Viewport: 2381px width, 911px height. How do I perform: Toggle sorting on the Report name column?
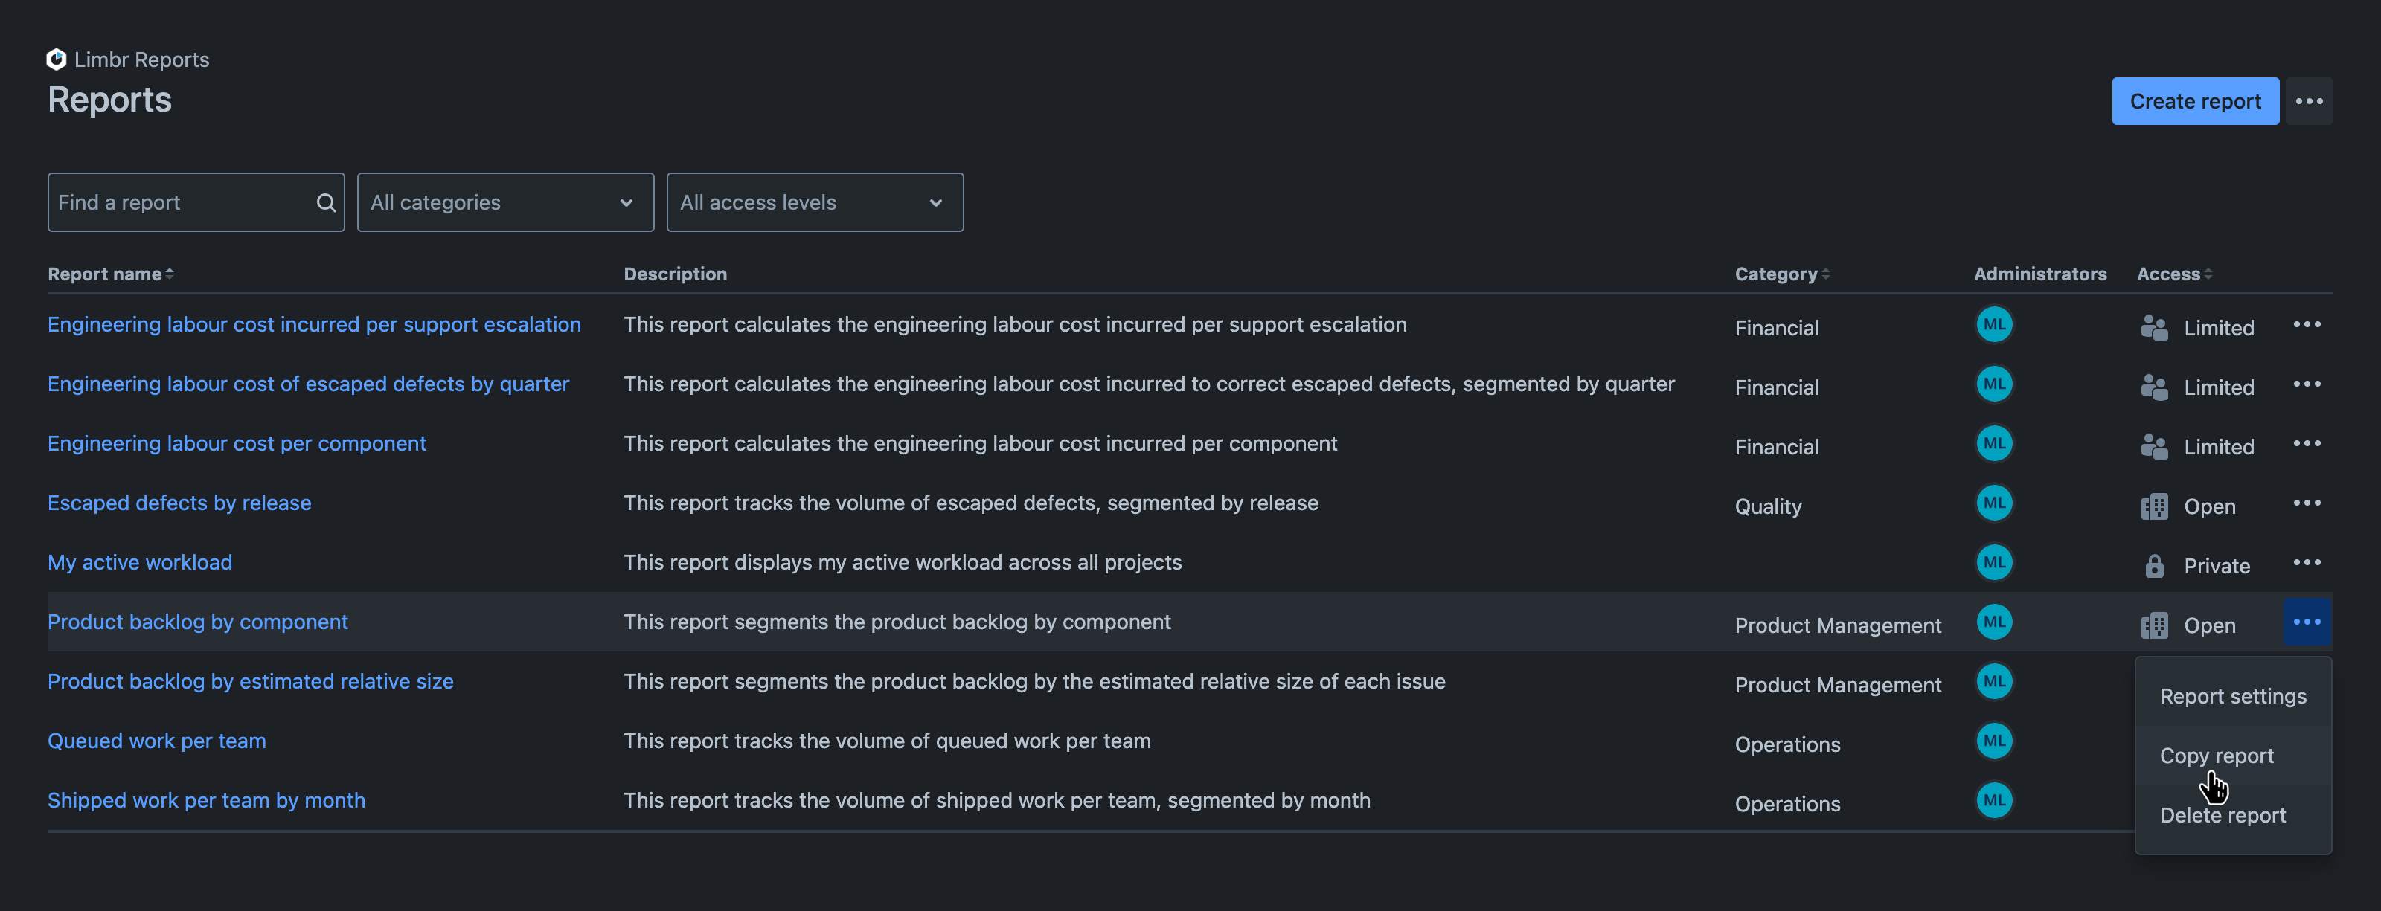pyautogui.click(x=109, y=274)
